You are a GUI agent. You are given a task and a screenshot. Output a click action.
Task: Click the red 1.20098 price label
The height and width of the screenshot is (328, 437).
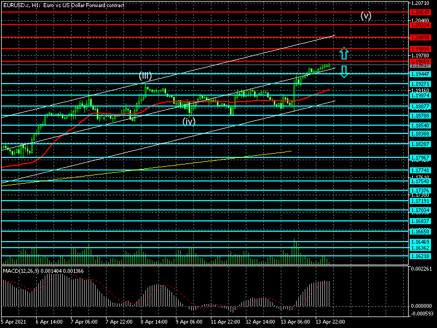(x=420, y=37)
